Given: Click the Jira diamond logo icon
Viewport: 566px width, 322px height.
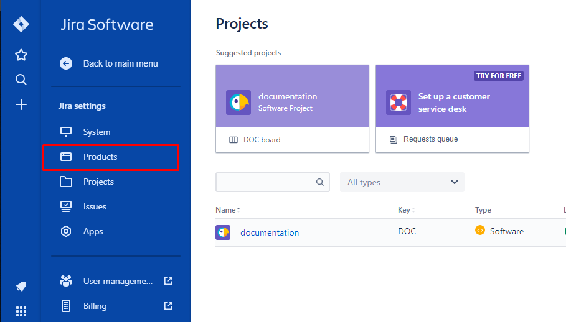Looking at the screenshot, I should [x=21, y=25].
